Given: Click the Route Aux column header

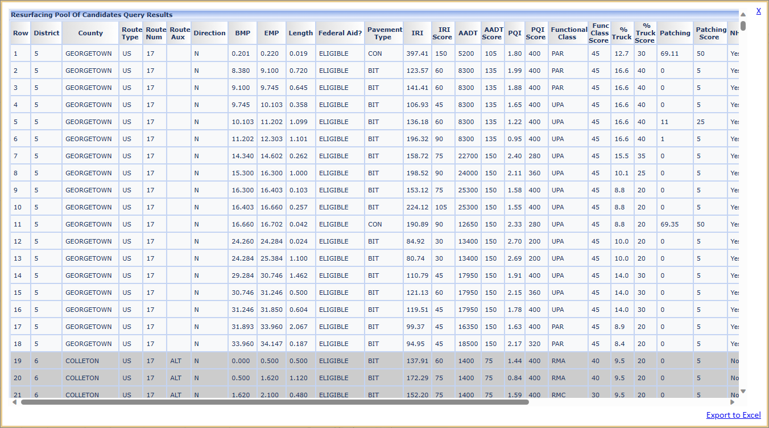Looking at the screenshot, I should (x=179, y=33).
